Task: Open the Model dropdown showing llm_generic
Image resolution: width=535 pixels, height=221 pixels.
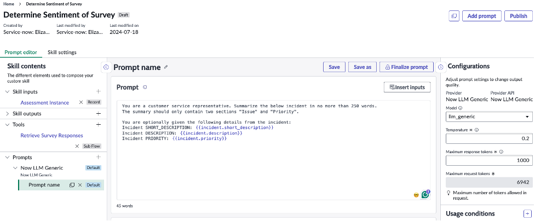Action: (x=490, y=117)
